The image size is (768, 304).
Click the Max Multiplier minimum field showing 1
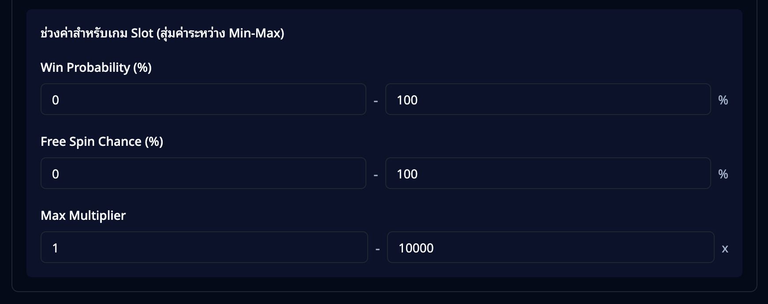[x=204, y=248]
